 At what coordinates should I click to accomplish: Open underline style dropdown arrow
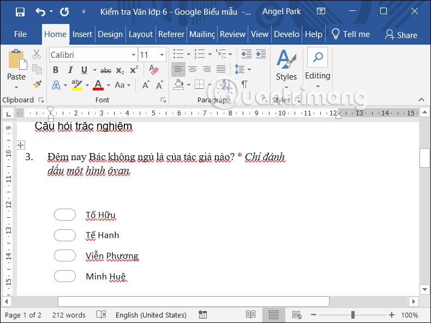(94, 70)
